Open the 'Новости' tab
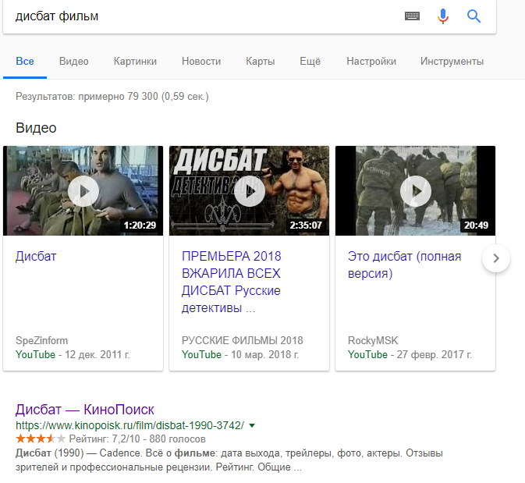525x483 pixels. 201,62
